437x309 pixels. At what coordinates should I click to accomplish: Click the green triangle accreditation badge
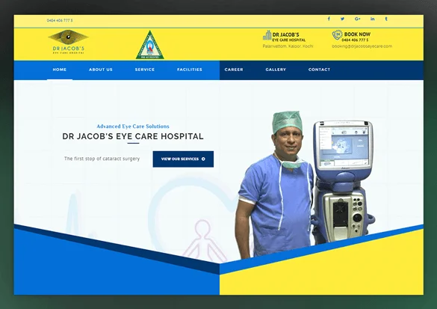click(x=150, y=45)
